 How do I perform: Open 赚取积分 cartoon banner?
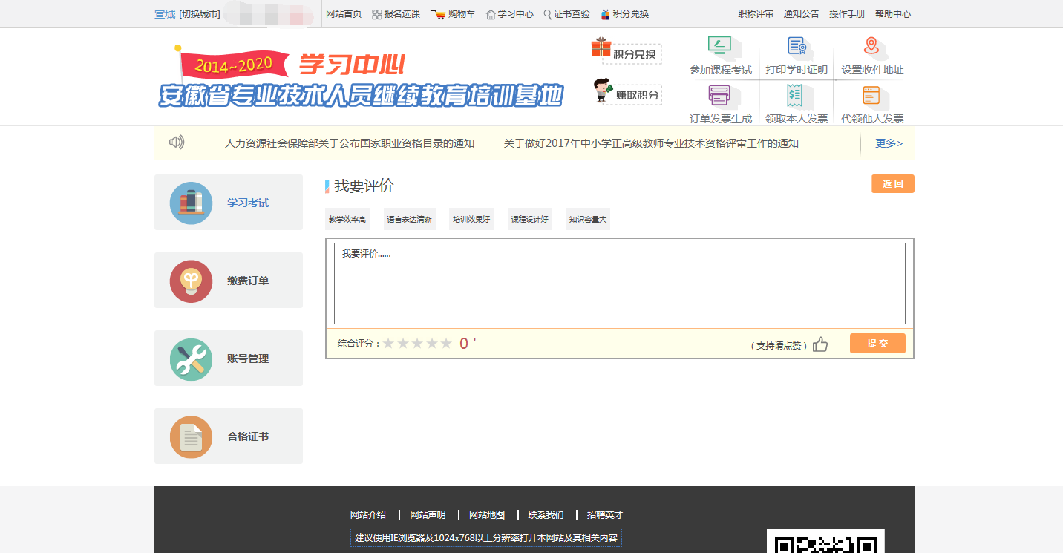coord(627,92)
